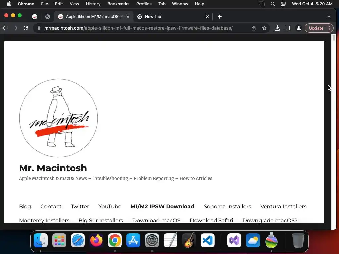The height and width of the screenshot is (254, 339).
Task: Open the Trash in the Dock
Action: click(298, 240)
